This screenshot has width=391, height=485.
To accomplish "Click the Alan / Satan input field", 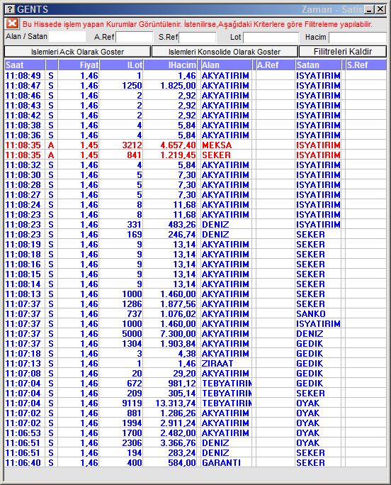I will (67, 37).
